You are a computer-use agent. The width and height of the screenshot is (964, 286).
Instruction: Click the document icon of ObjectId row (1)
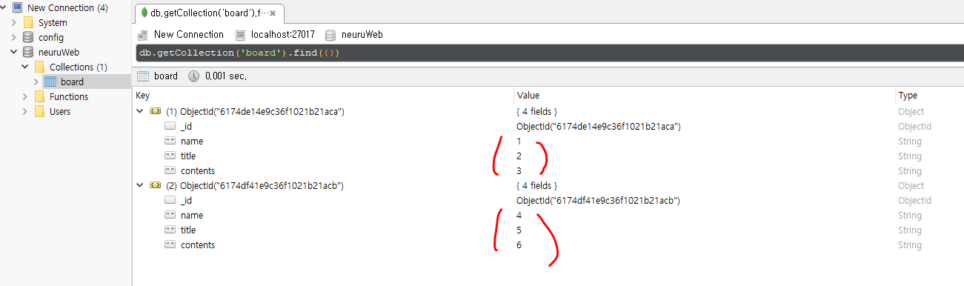coord(156,112)
